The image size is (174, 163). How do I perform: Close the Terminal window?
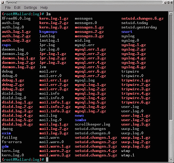(171, 2)
